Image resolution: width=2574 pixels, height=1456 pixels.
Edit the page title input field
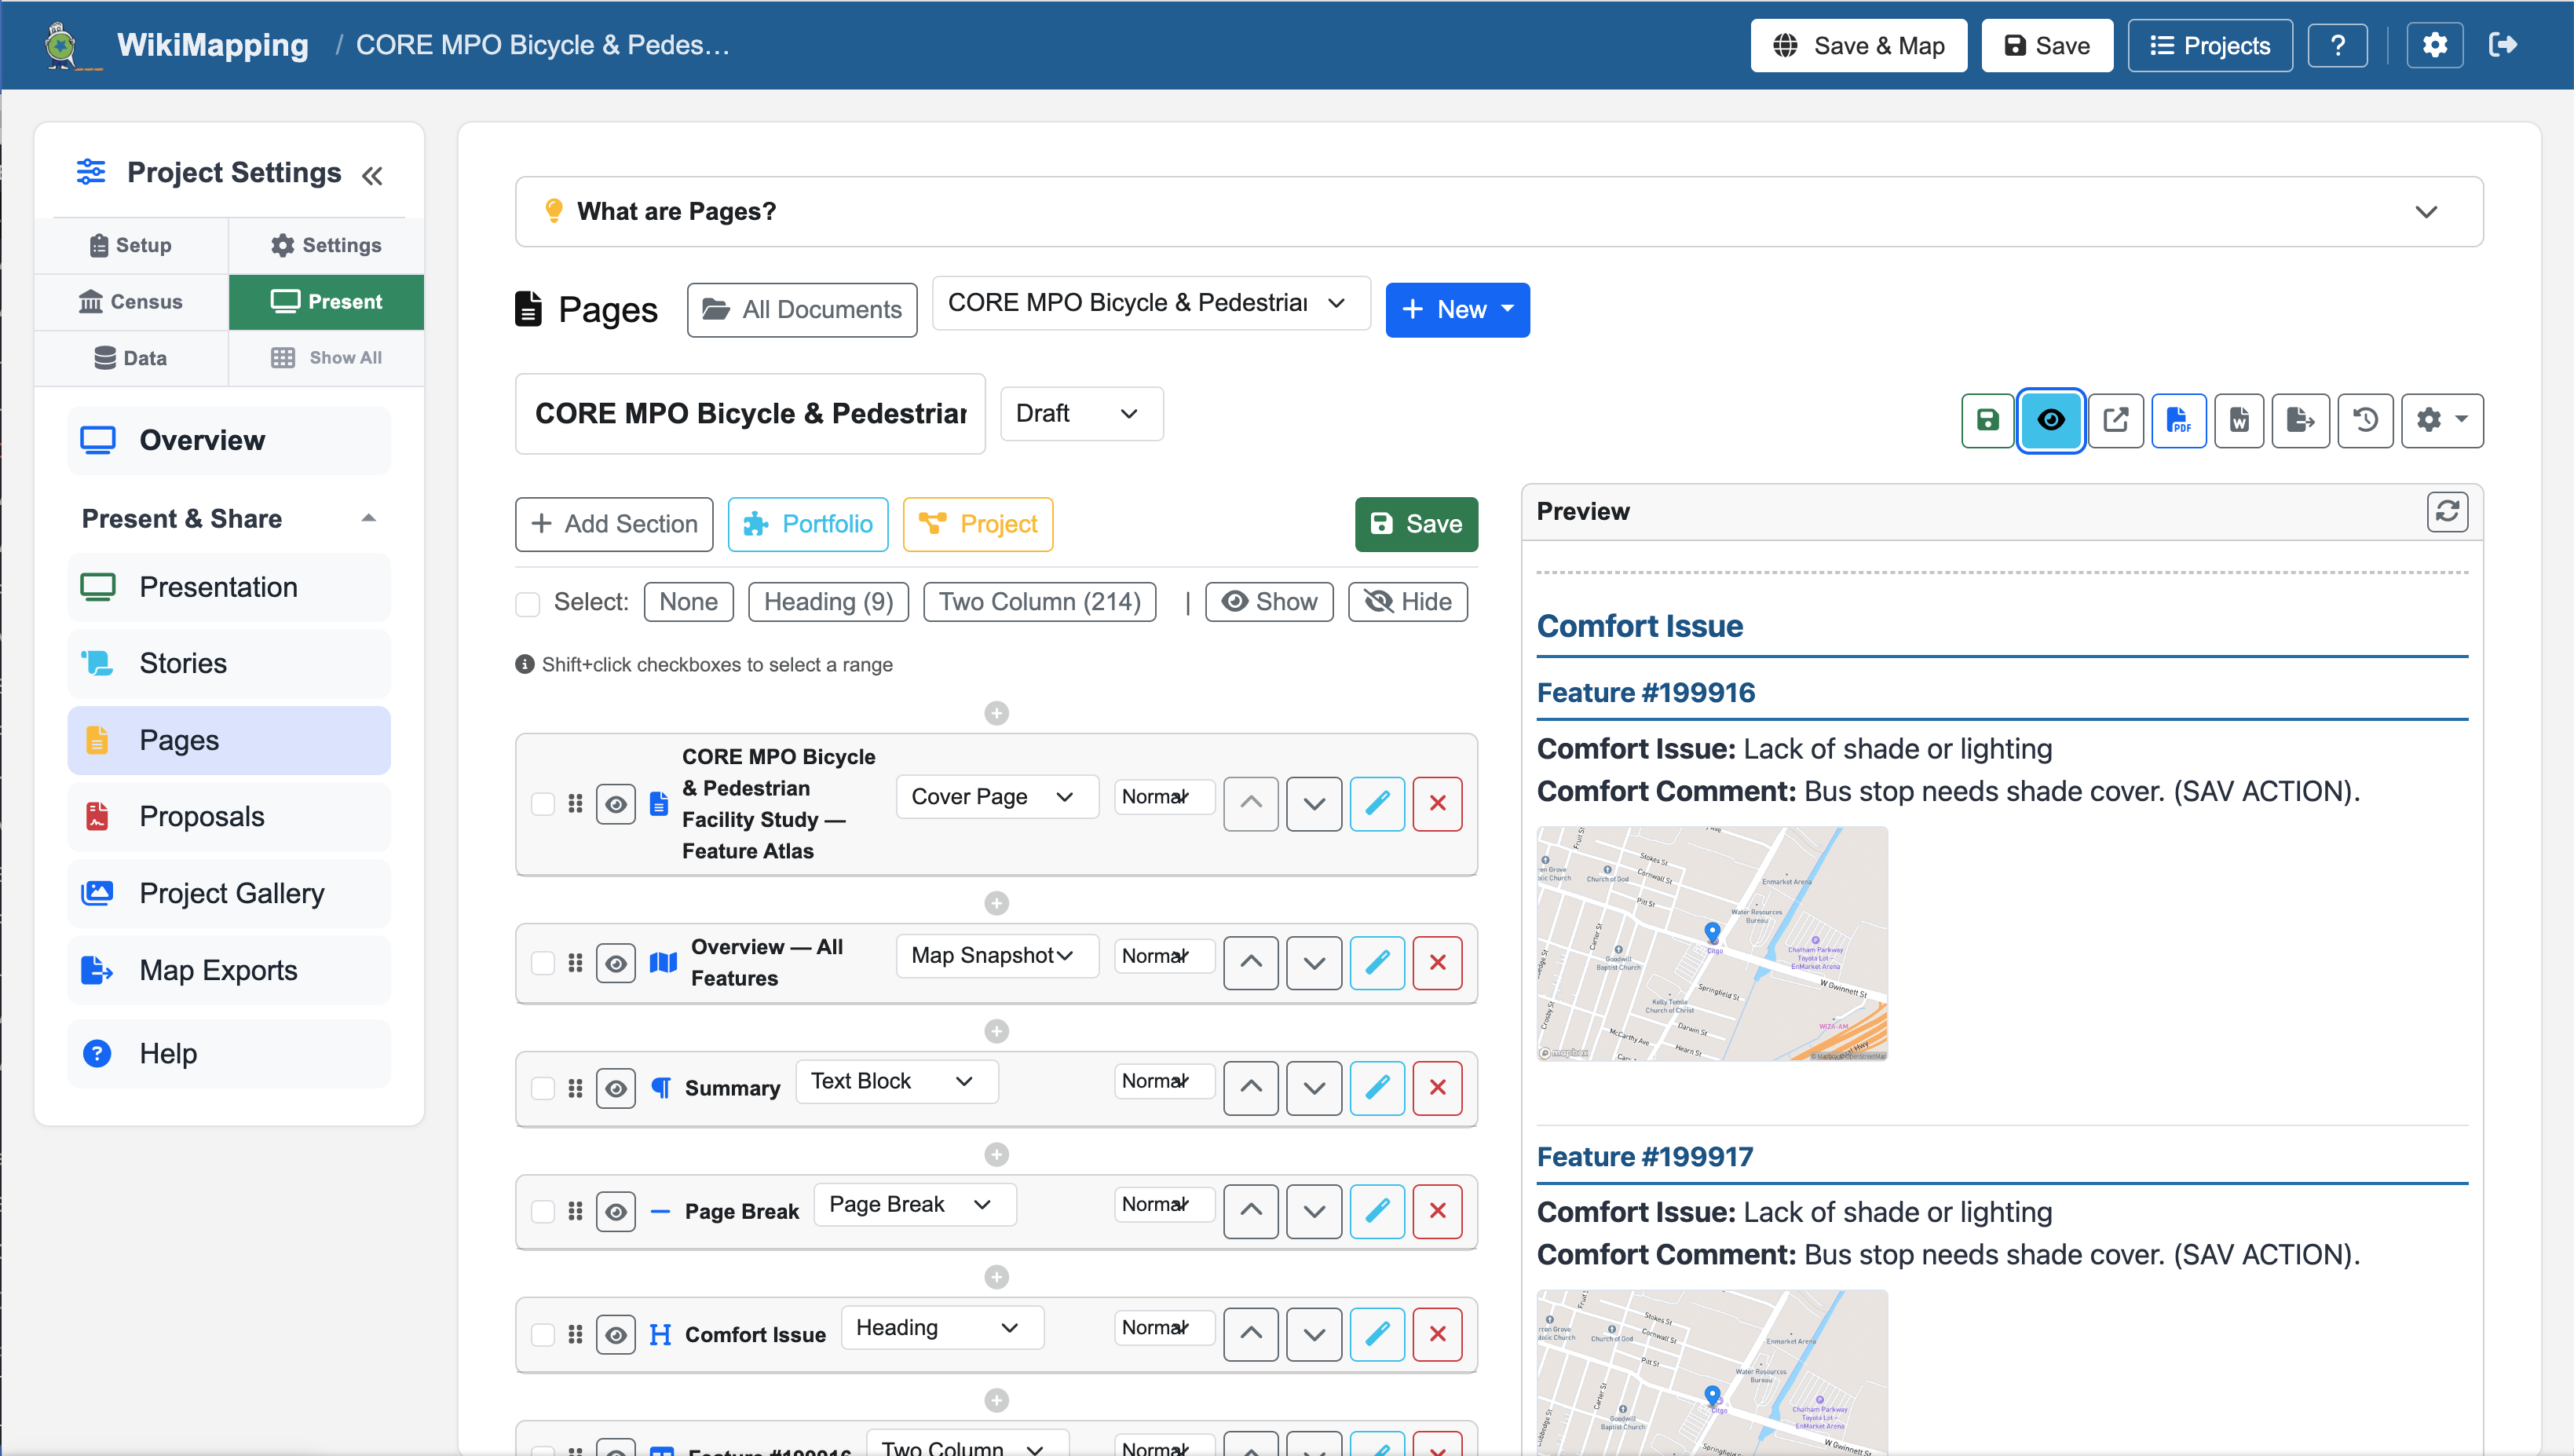click(748, 413)
